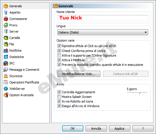Uncheck Chiedi Conferma prima di Uscire
Screen dimensions: 156x134
click(59, 51)
